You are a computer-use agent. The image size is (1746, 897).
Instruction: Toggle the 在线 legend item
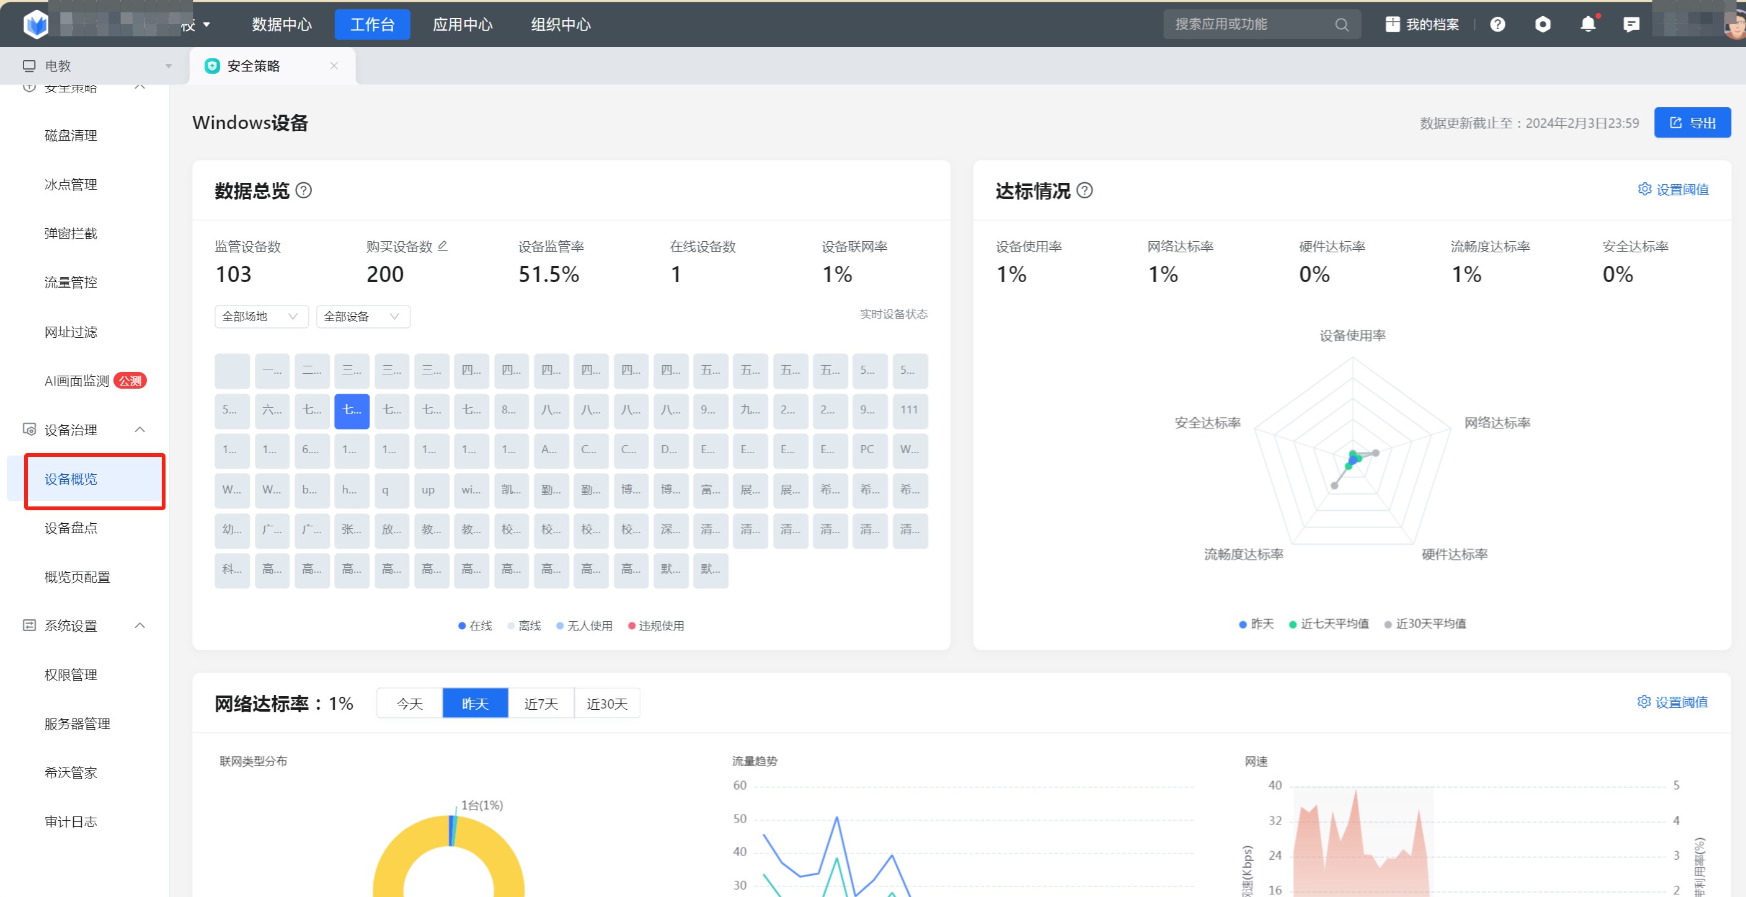(475, 625)
